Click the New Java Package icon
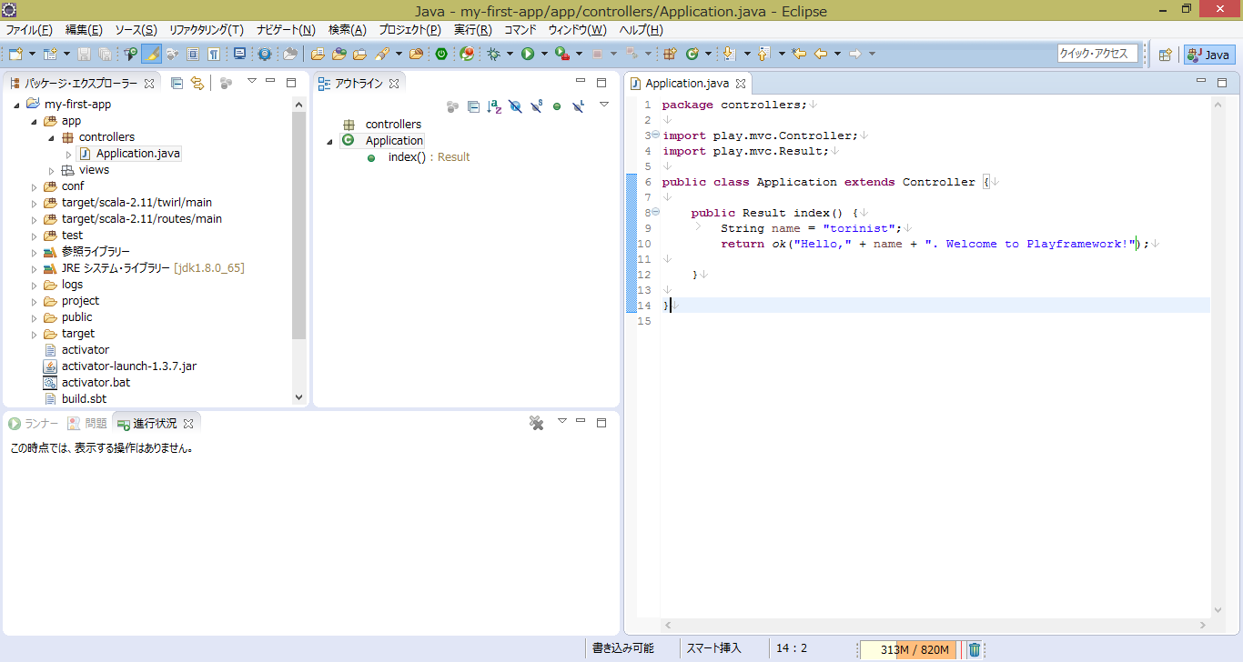 pos(668,55)
